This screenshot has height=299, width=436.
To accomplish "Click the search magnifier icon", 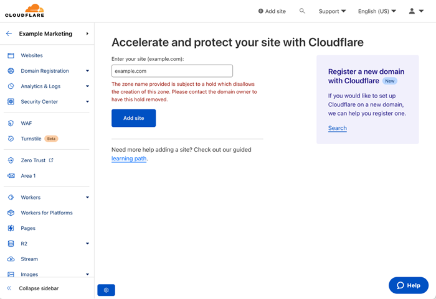I will (x=302, y=11).
